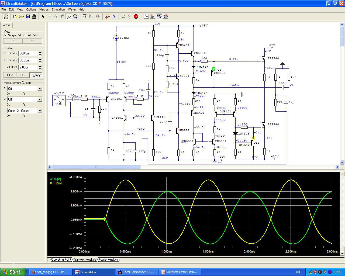This screenshot has width=345, height=276.
Task: Stop simulation with red X icon
Action: coord(136,16)
